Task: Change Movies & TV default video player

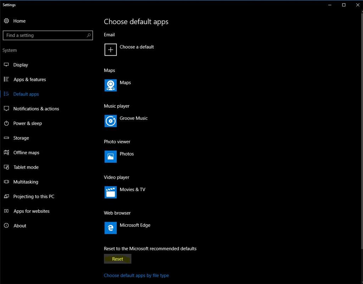Action: 133,189
